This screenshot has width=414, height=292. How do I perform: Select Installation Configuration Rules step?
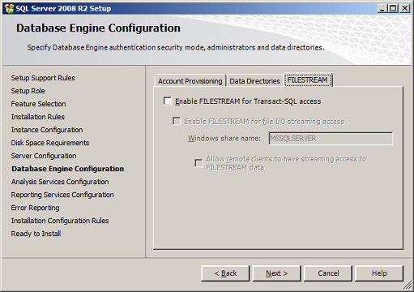60,221
